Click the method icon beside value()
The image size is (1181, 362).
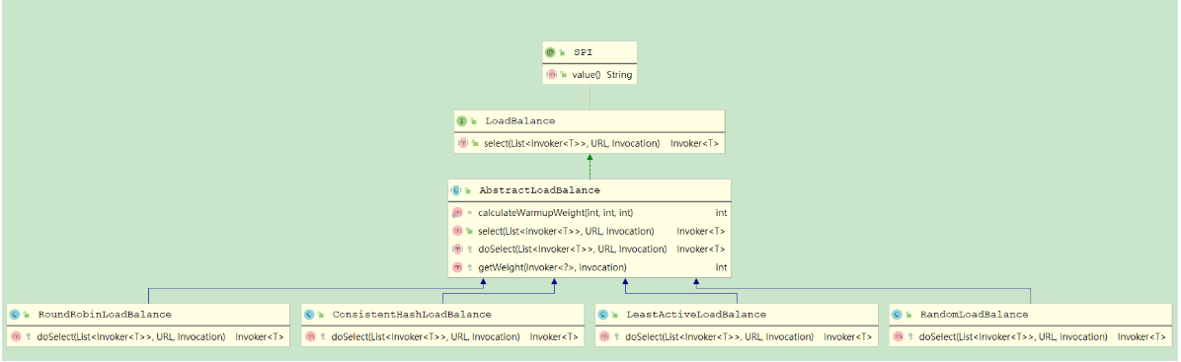pos(551,75)
